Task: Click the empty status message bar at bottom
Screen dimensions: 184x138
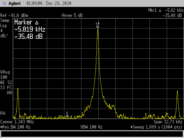Action: (x=92, y=134)
